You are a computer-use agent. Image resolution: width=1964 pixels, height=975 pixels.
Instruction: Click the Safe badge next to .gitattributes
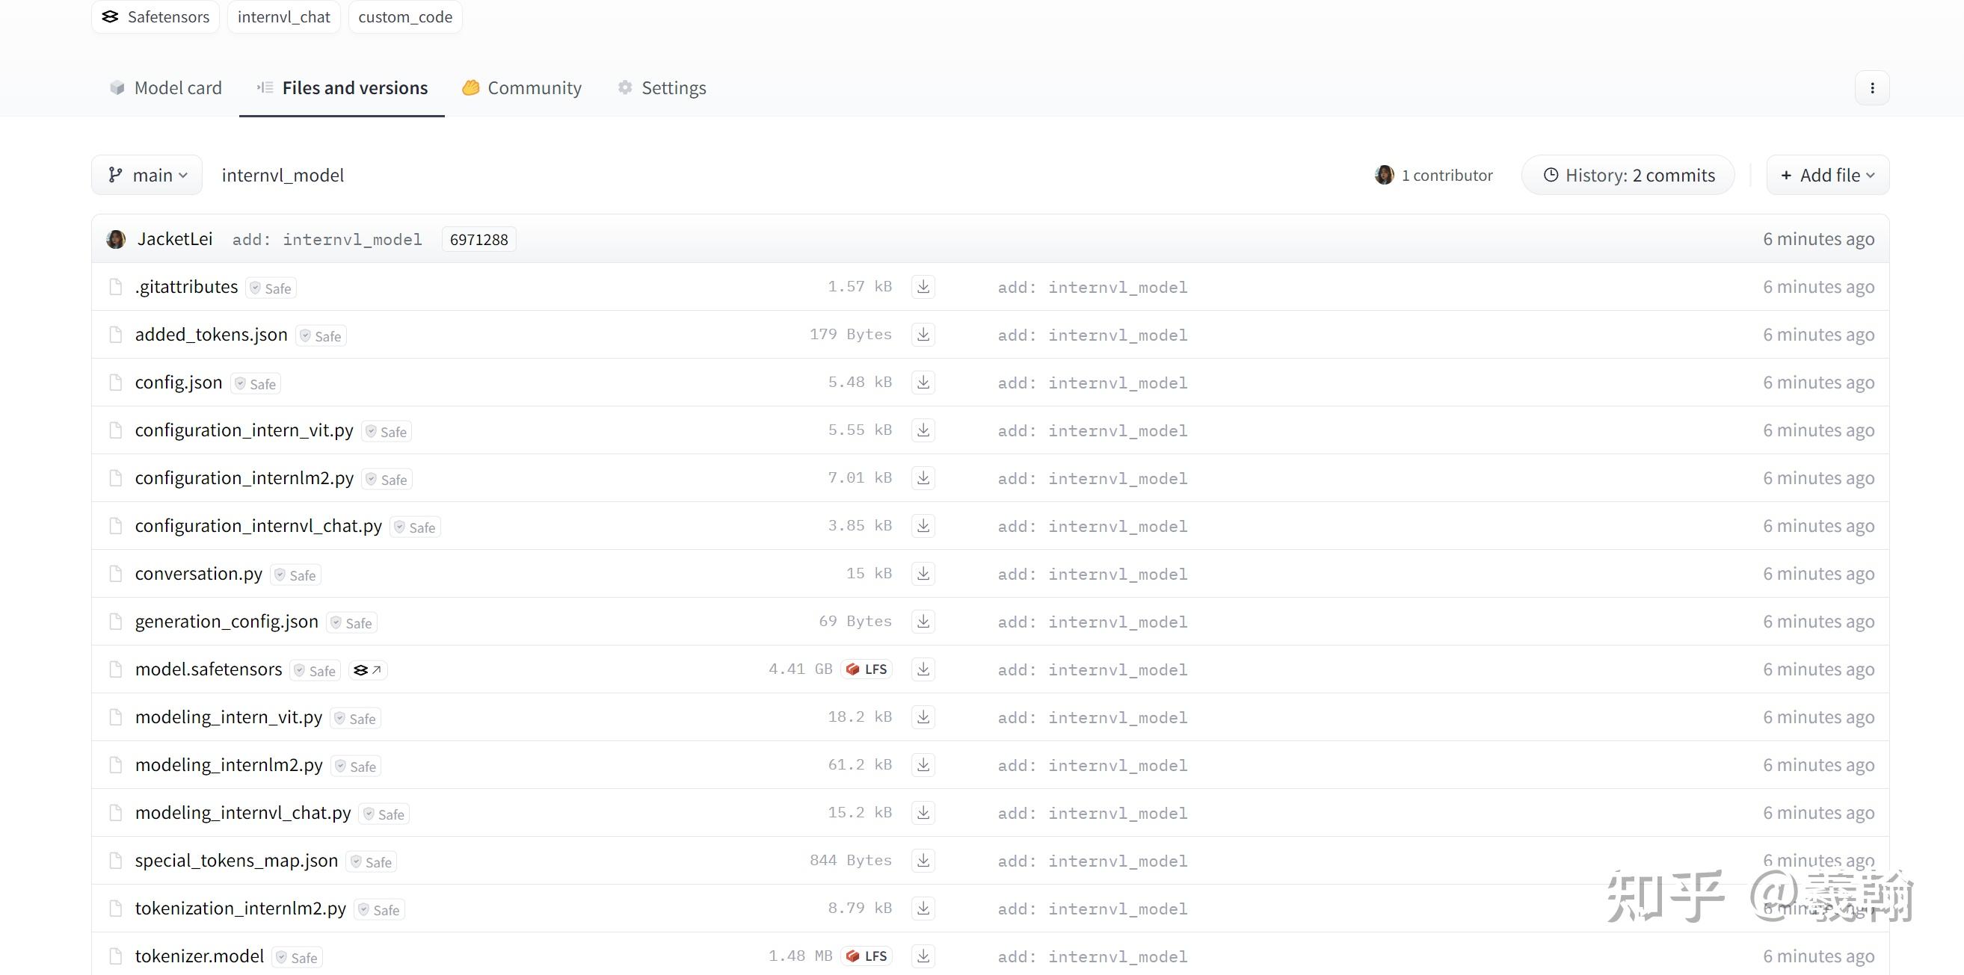(x=271, y=288)
